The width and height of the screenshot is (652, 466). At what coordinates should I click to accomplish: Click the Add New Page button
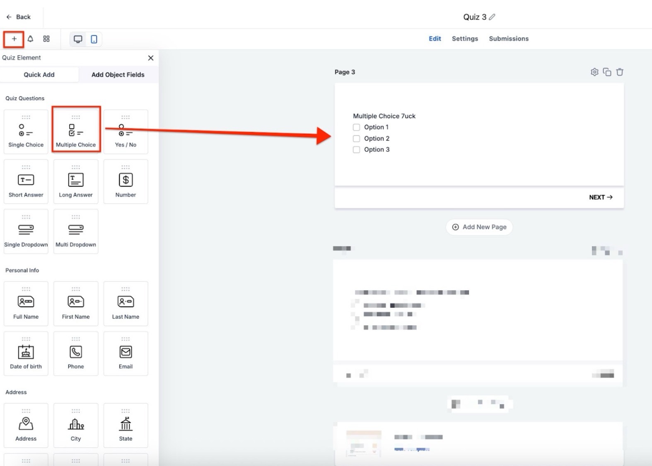[479, 227]
